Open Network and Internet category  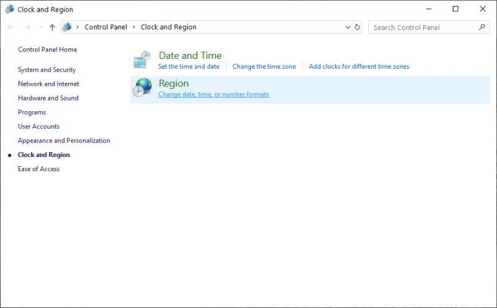(48, 84)
